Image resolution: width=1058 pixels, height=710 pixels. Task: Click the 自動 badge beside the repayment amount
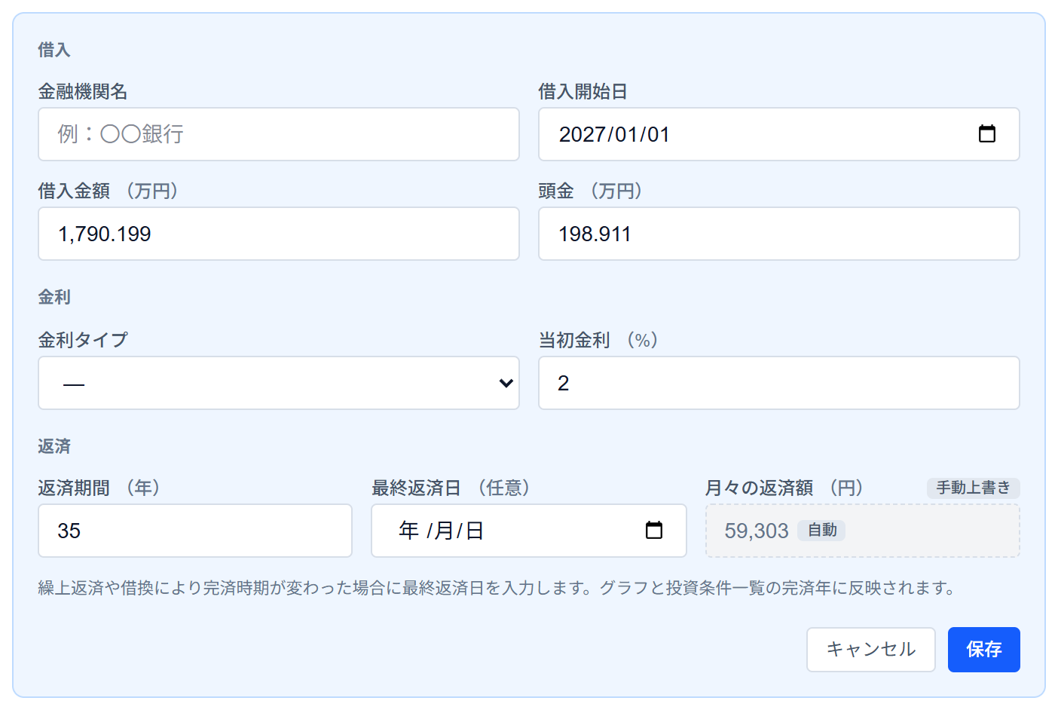pos(822,531)
